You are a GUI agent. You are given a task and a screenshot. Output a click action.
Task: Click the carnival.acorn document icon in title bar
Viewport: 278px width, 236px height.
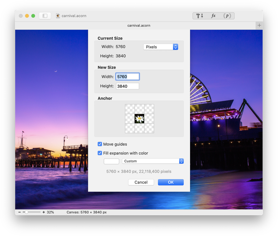point(58,16)
